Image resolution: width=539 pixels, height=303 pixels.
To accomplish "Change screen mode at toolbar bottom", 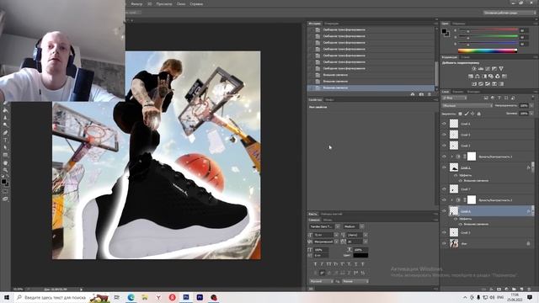I will [5, 199].
